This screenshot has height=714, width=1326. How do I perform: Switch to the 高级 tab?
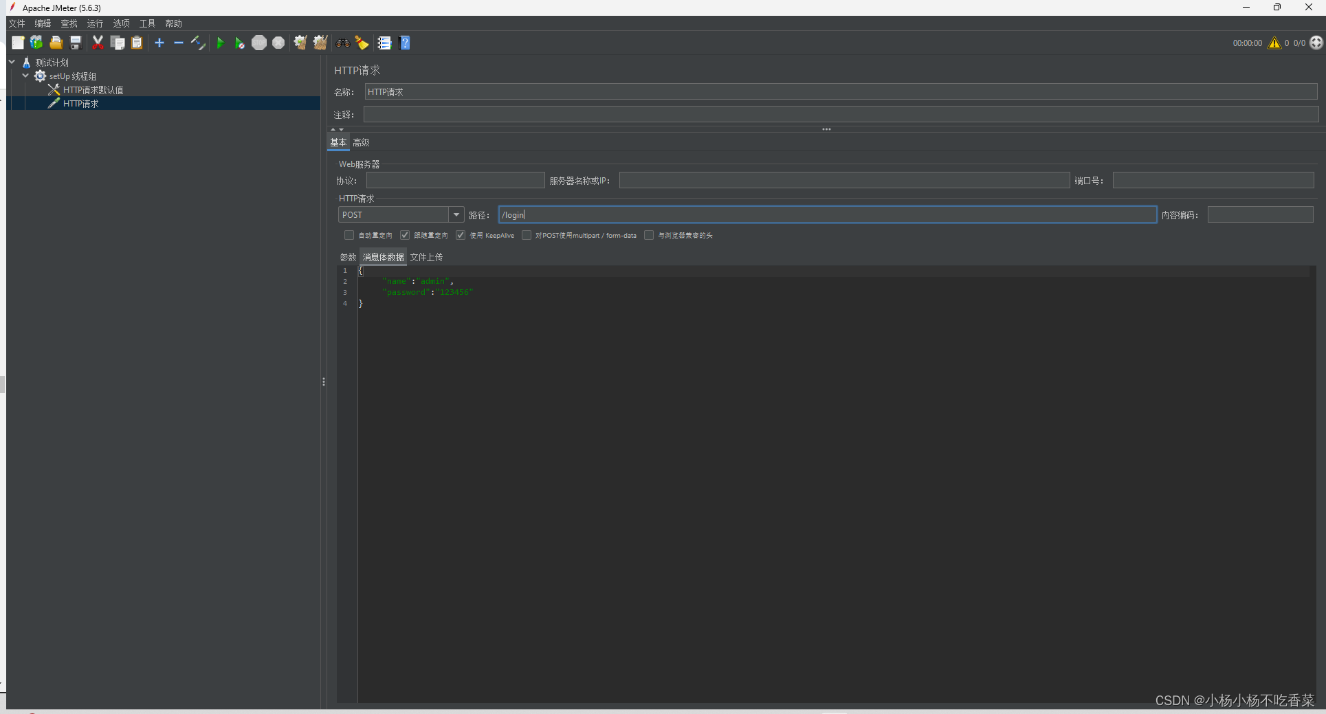coord(361,142)
